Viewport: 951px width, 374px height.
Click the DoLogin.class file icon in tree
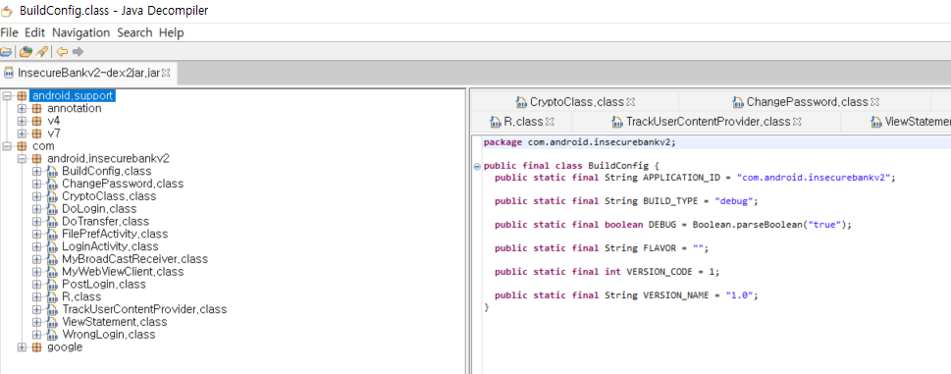point(52,208)
